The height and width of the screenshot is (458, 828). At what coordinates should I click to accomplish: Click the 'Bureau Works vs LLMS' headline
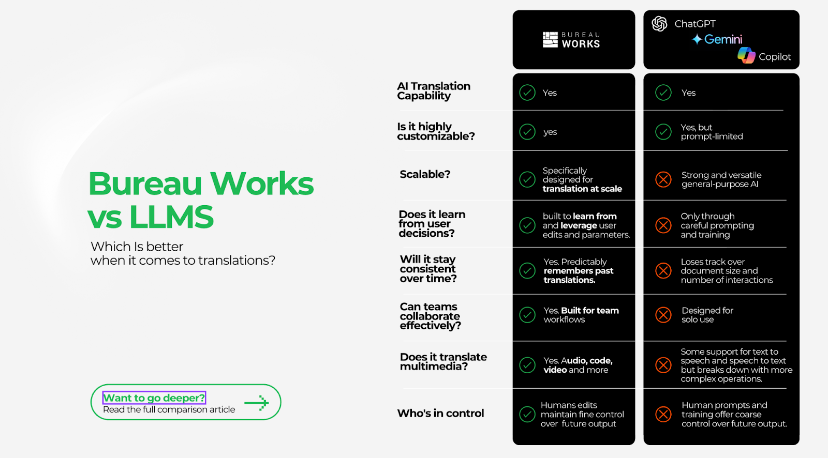pos(201,200)
